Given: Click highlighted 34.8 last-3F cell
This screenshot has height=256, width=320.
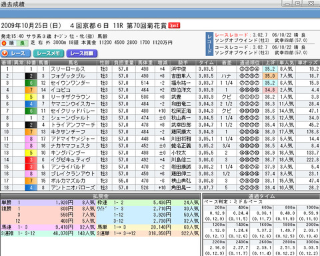Looking at the screenshot, I should pyautogui.click(x=270, y=90).
